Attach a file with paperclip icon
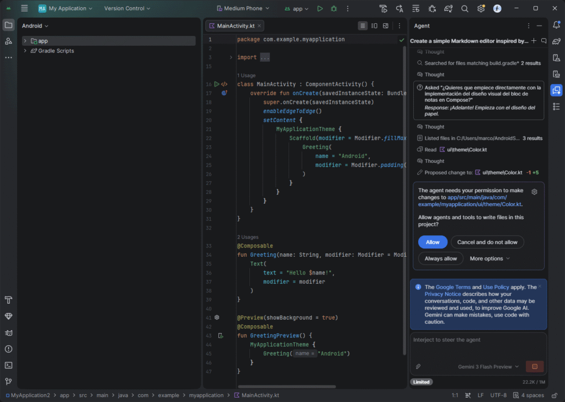The height and width of the screenshot is (402, 565). tap(418, 367)
